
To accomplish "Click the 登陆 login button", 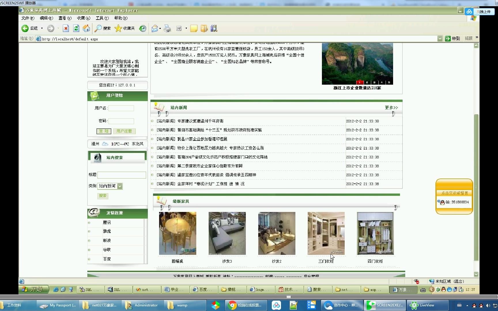I will click(104, 131).
